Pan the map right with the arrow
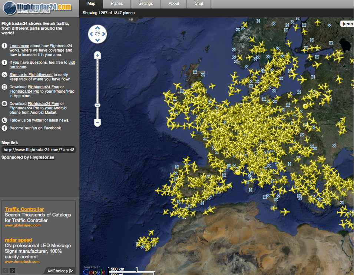 click(104, 34)
